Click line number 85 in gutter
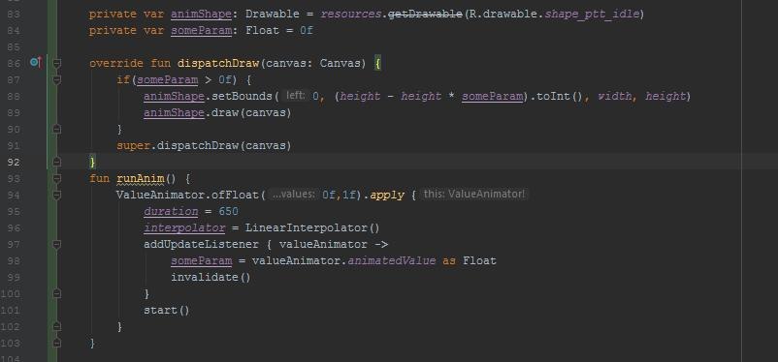 pos(14,46)
